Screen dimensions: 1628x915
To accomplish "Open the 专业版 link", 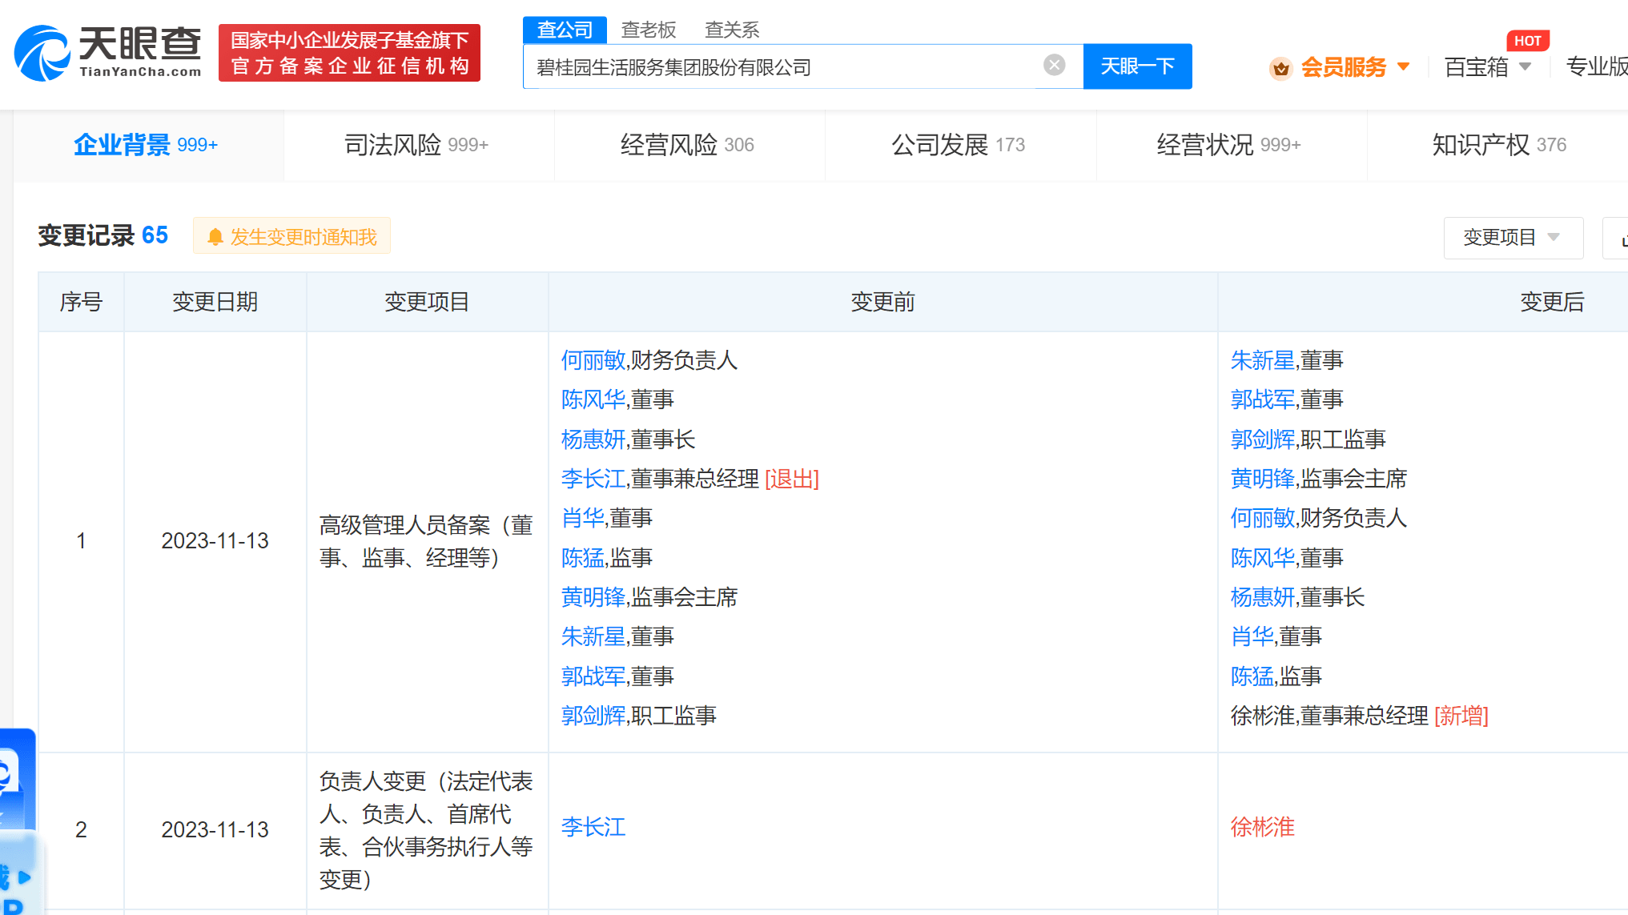I will 1597,66.
